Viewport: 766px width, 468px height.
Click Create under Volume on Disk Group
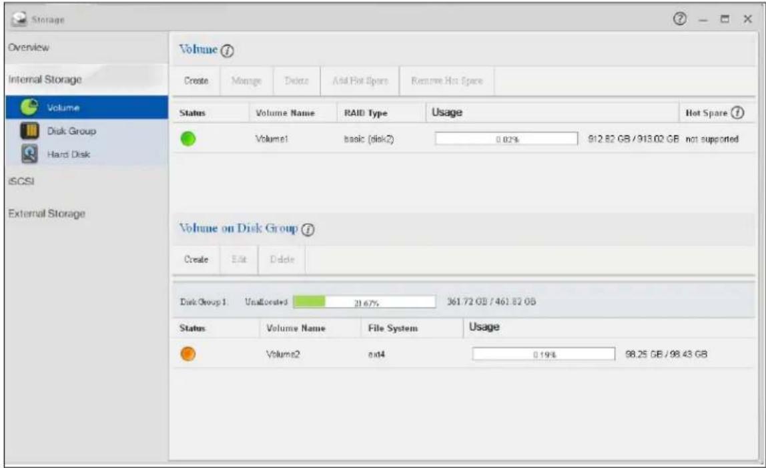[196, 259]
